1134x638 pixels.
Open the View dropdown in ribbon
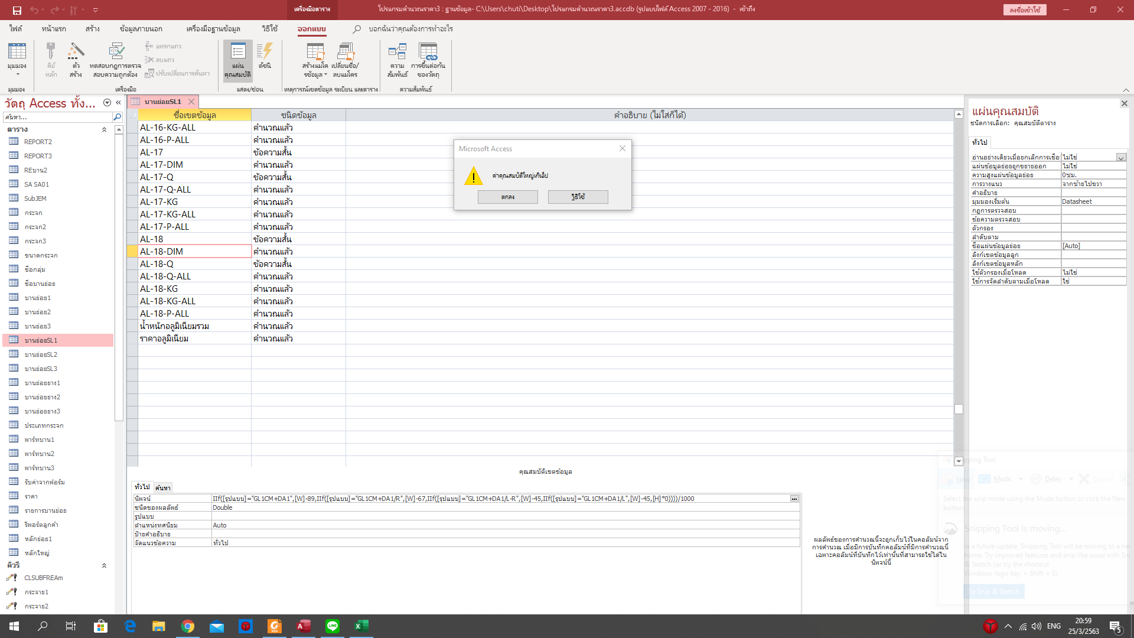(x=17, y=74)
